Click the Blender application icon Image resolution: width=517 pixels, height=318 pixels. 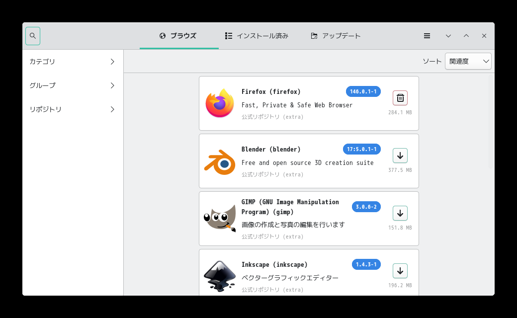click(219, 161)
